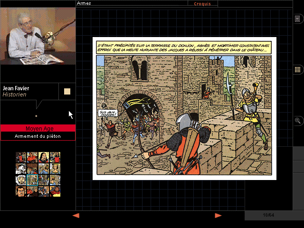Viewport: 304px width, 228px height.
Task: Click the Jean Favier video window
Action: [x=38, y=36]
